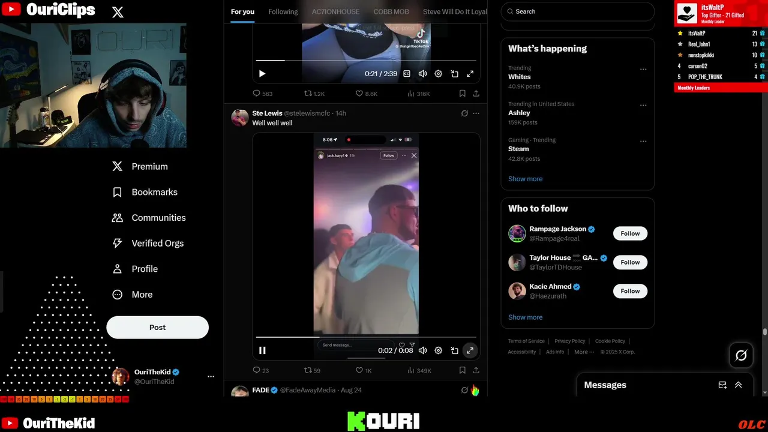The image size is (768, 432).
Task: Open more options on Ste Lewis post
Action: (476, 113)
